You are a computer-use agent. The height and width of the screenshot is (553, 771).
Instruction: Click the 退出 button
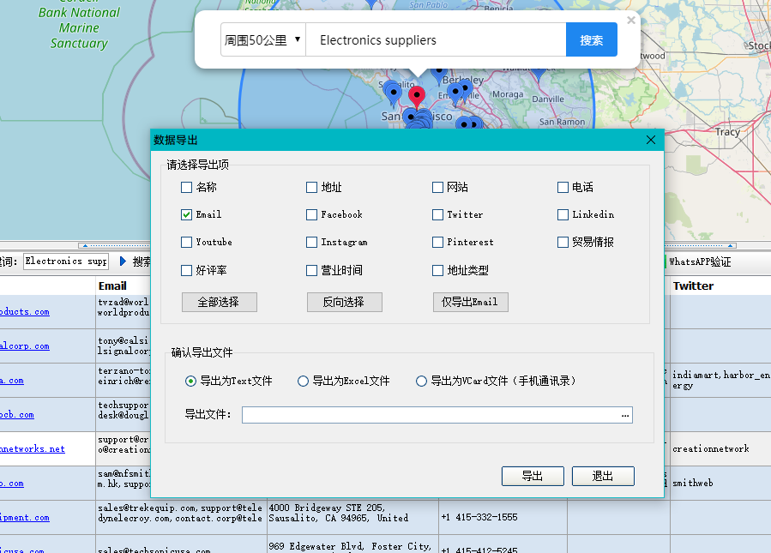pyautogui.click(x=603, y=477)
